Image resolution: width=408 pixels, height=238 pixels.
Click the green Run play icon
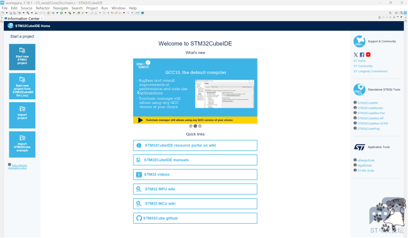pos(61,13)
